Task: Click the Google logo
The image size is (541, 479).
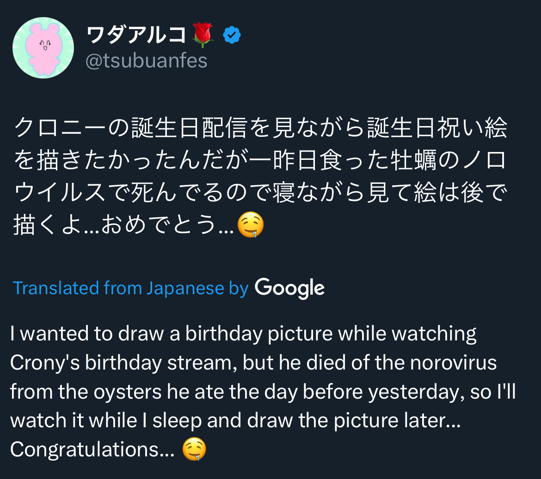Action: tap(289, 288)
